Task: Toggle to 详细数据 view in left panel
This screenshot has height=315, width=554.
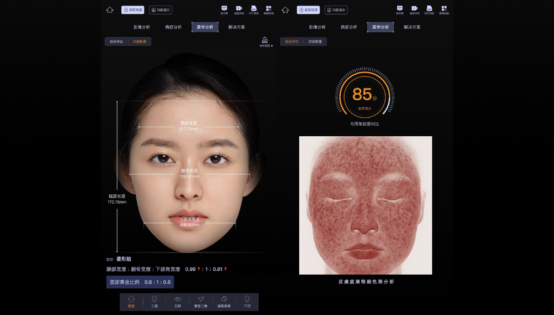Action: 140,42
